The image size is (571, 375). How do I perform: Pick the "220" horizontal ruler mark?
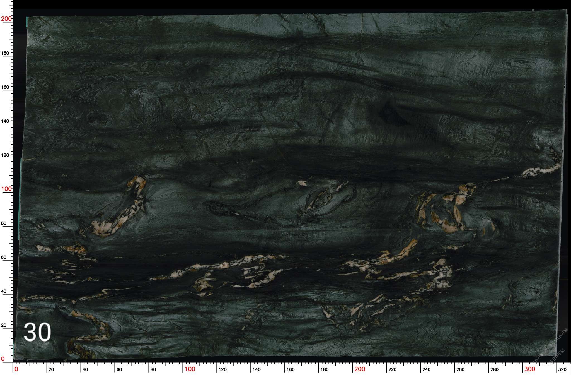click(x=392, y=370)
